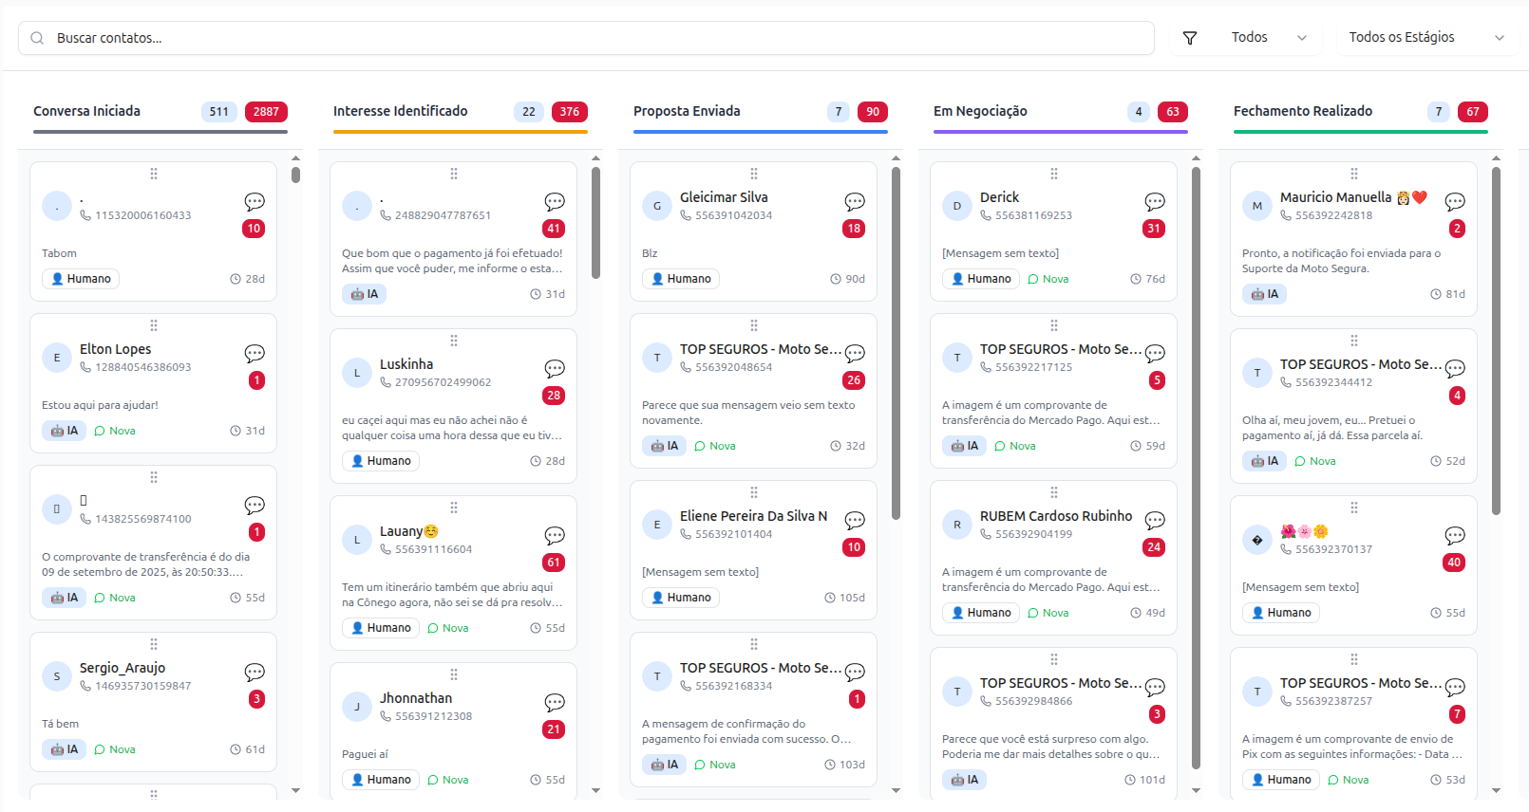The image size is (1529, 812).
Task: Open chat icon on contact 248829047787651
Action: point(555,202)
